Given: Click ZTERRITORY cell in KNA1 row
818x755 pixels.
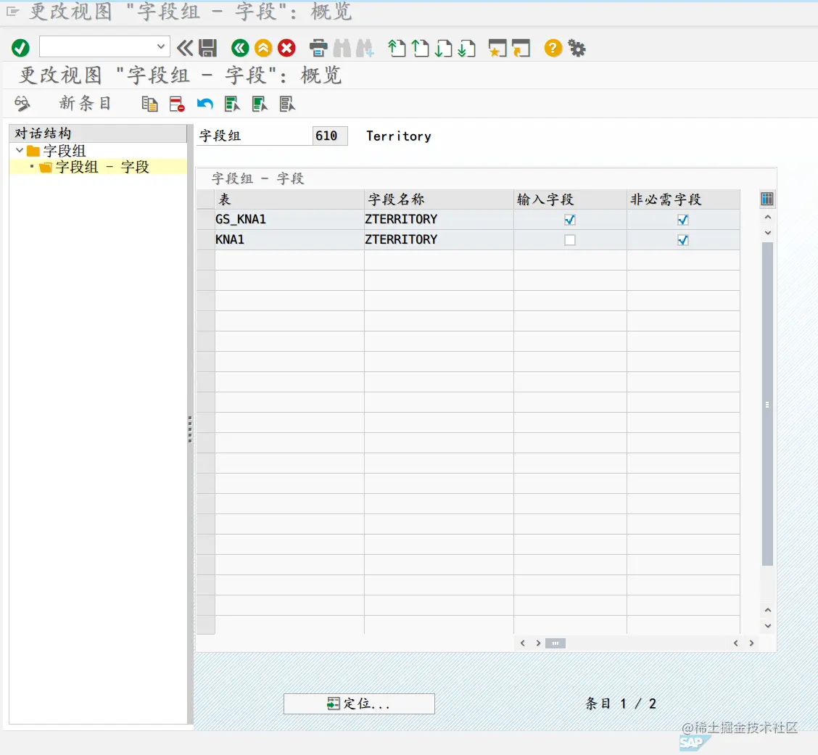Looking at the screenshot, I should point(439,240).
